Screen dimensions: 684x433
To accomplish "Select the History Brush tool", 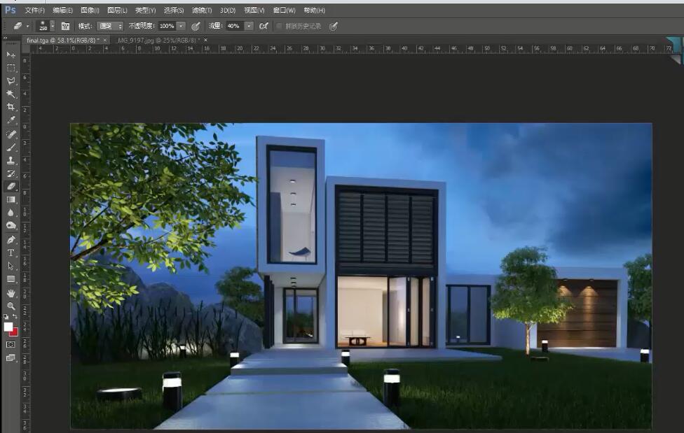I will pyautogui.click(x=11, y=173).
